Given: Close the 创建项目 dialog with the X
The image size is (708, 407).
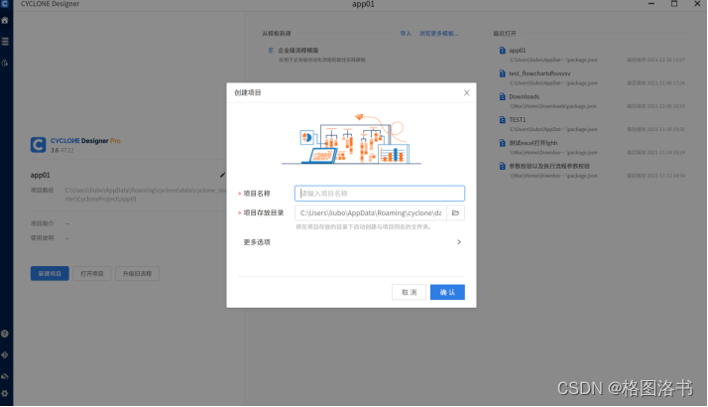Looking at the screenshot, I should click(x=466, y=92).
